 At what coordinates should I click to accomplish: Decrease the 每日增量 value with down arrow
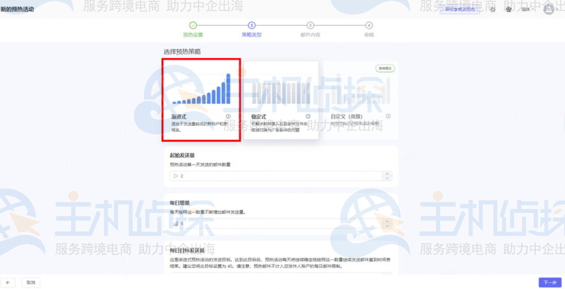click(x=387, y=226)
